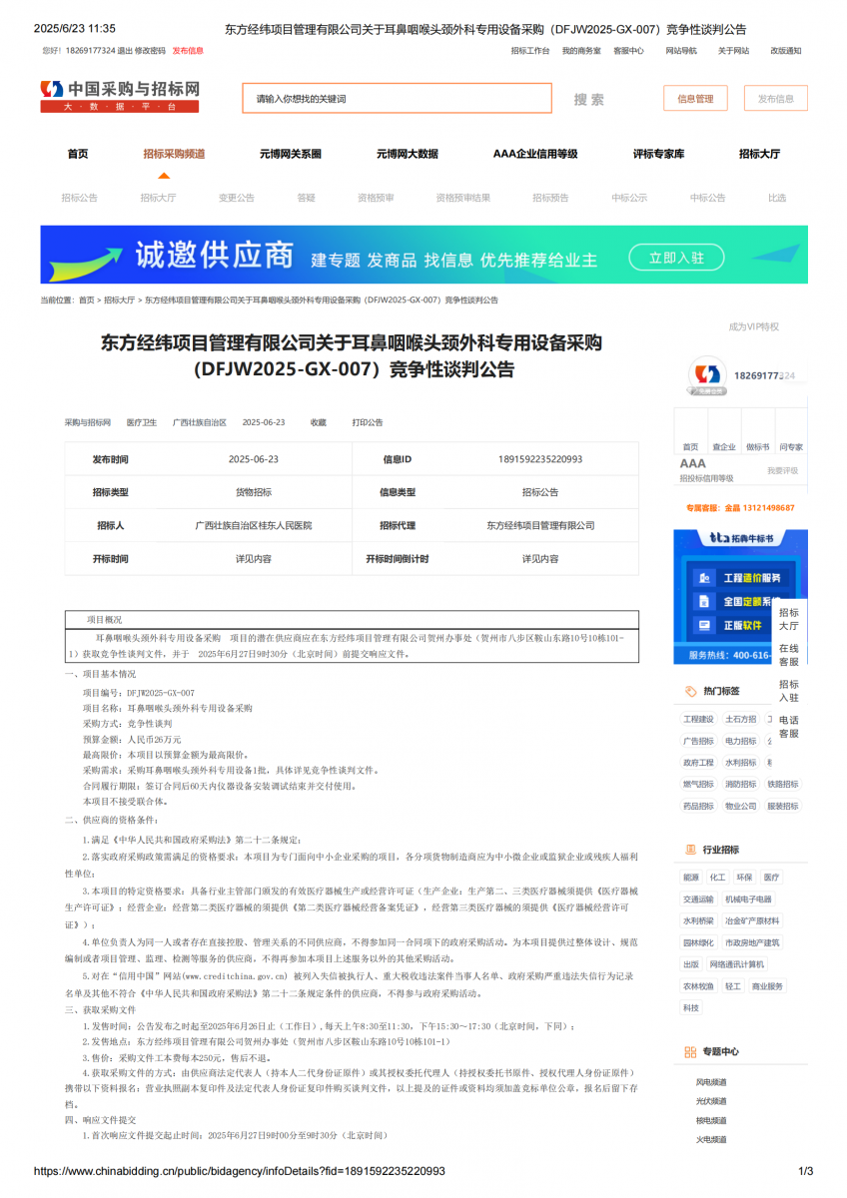Open the AAA企业信用等级 tab
Screen dimensions: 847x1198
click(x=535, y=154)
